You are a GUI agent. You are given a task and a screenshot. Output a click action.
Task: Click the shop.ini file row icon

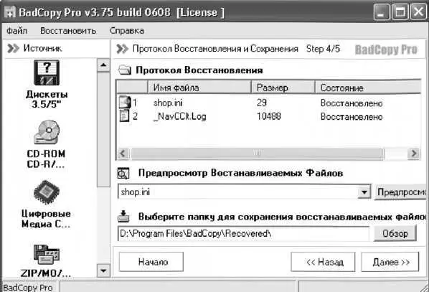click(x=125, y=103)
